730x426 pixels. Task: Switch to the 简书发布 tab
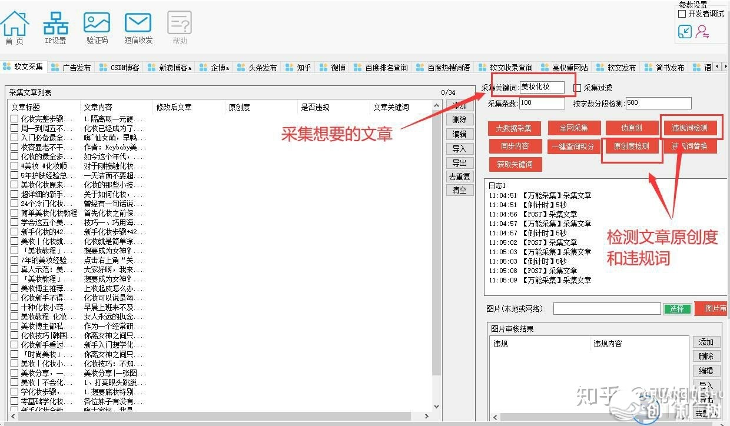[x=665, y=68]
